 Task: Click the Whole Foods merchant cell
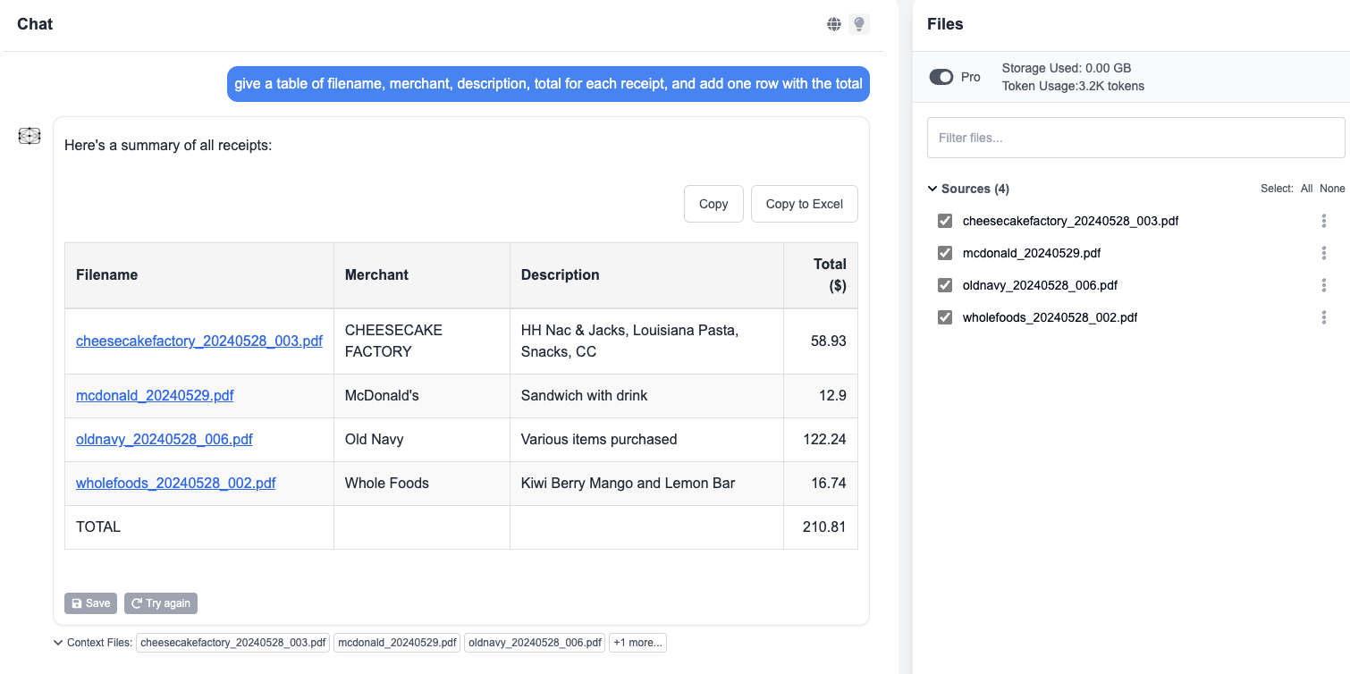[x=422, y=483]
